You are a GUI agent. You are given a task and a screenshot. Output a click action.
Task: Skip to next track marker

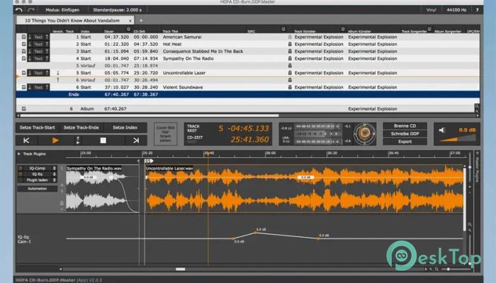(136, 141)
